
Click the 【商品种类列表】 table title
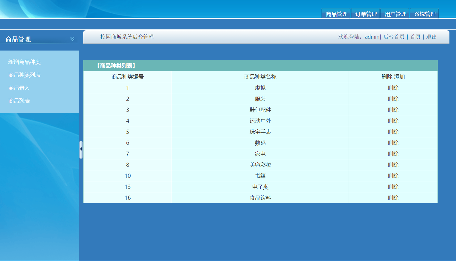pyautogui.click(x=116, y=66)
